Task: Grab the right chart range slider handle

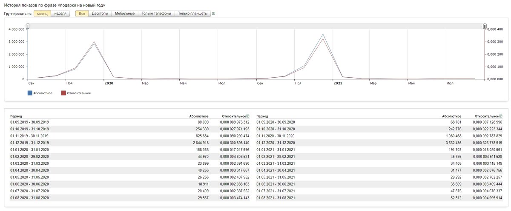Action: coord(485,26)
